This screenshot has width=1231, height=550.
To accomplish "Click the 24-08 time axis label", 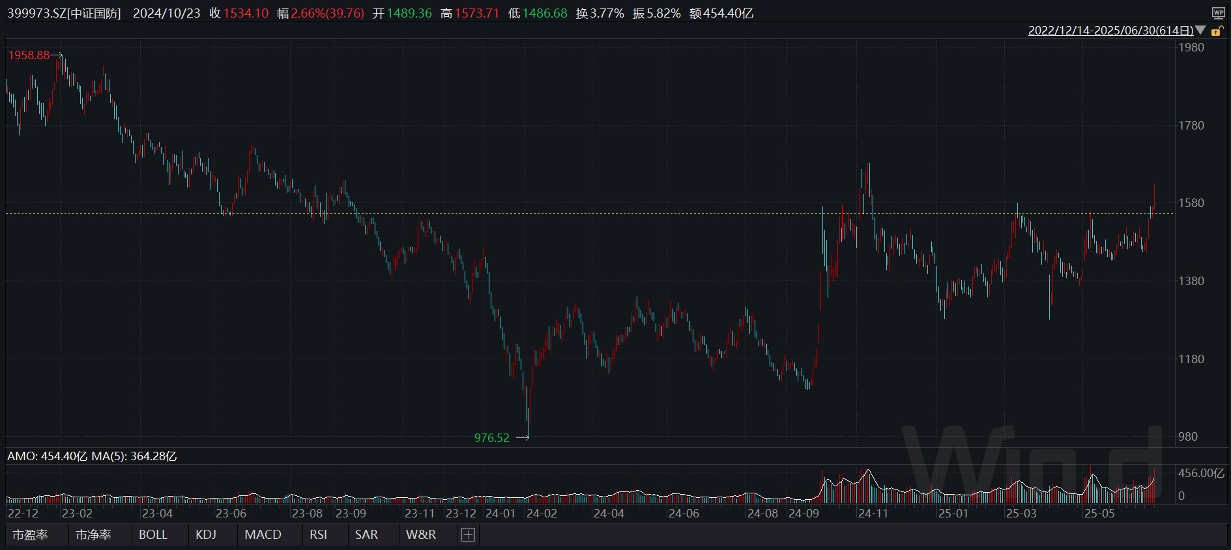I will coord(763,514).
